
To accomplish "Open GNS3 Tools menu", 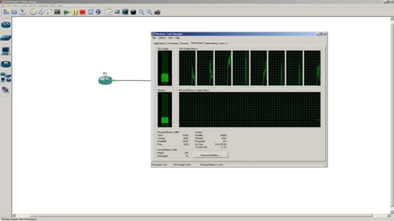I will point(53,6).
